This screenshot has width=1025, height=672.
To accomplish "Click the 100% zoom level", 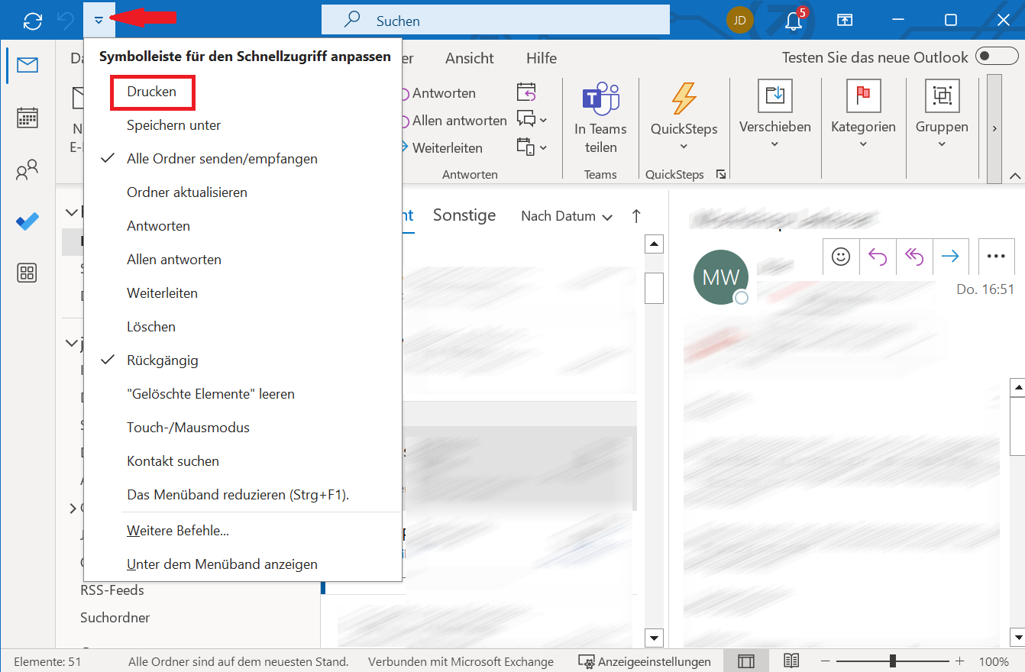I will click(994, 662).
